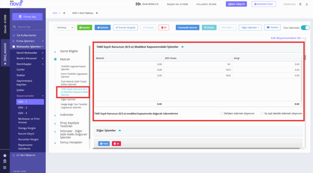The image size is (313, 173).
Task: Click the notification bell icon
Action: [x=300, y=4]
